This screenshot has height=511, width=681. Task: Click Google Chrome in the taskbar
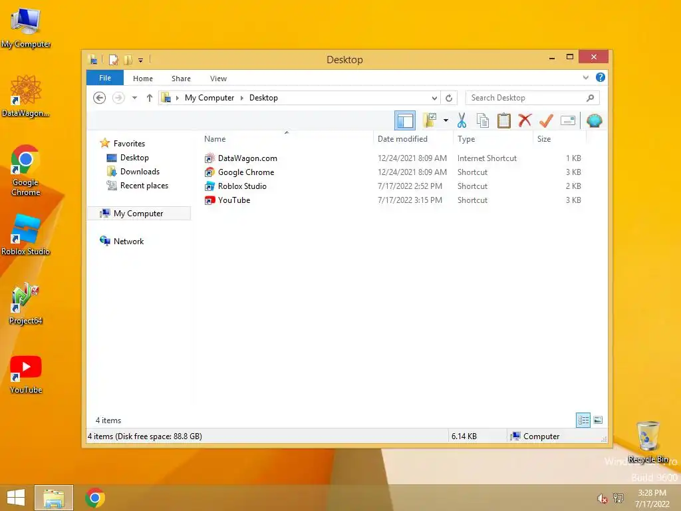[x=95, y=498]
